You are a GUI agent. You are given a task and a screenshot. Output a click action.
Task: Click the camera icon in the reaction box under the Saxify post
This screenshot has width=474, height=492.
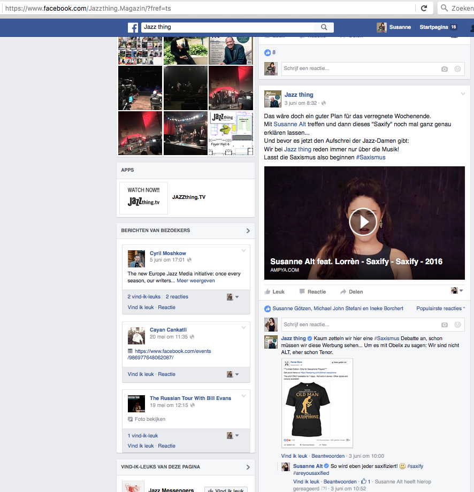[444, 325]
